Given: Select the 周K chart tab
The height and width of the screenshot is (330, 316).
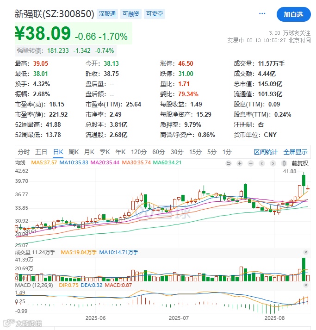Looking at the screenshot, I should click(74, 152).
